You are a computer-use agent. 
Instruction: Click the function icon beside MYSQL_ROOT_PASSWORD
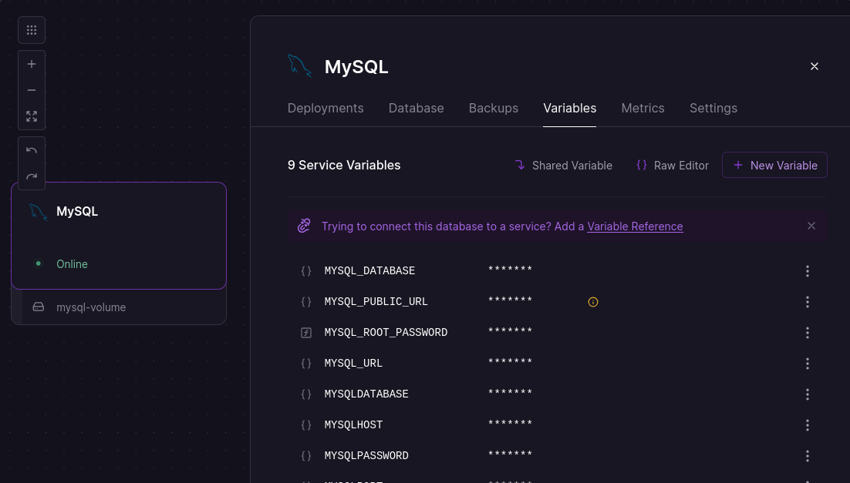coord(306,333)
